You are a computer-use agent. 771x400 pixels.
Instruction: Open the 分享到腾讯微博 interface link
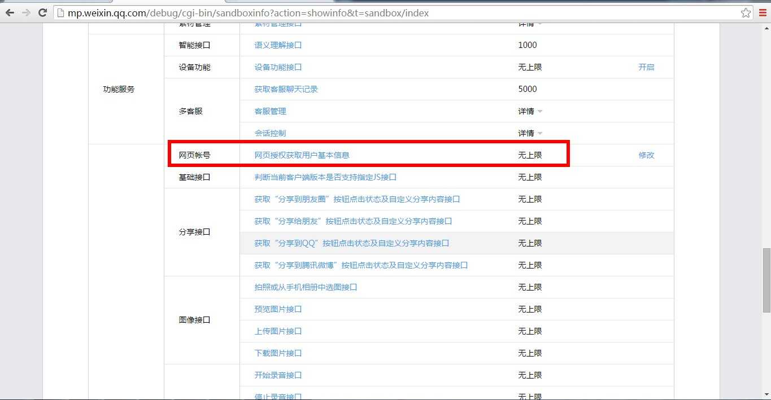361,265
